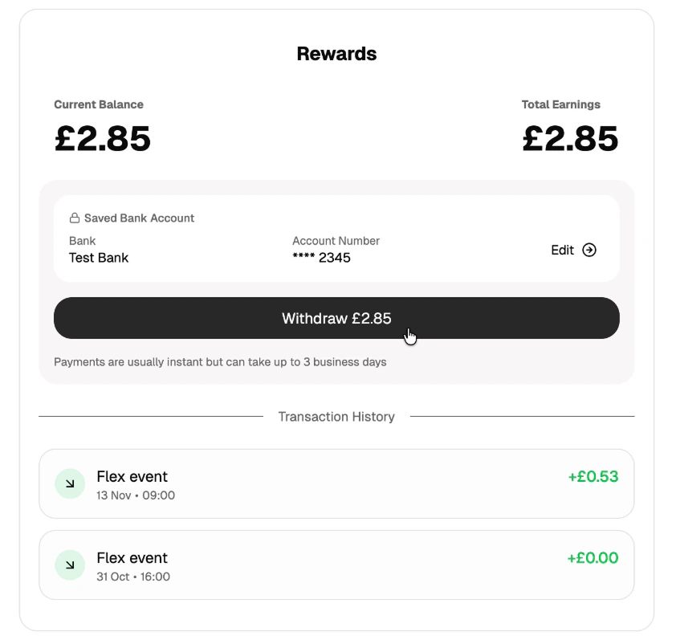Viewport: 676px width, 640px height.
Task: Select the Flex event entry dated 13 Nov
Action: click(x=336, y=483)
